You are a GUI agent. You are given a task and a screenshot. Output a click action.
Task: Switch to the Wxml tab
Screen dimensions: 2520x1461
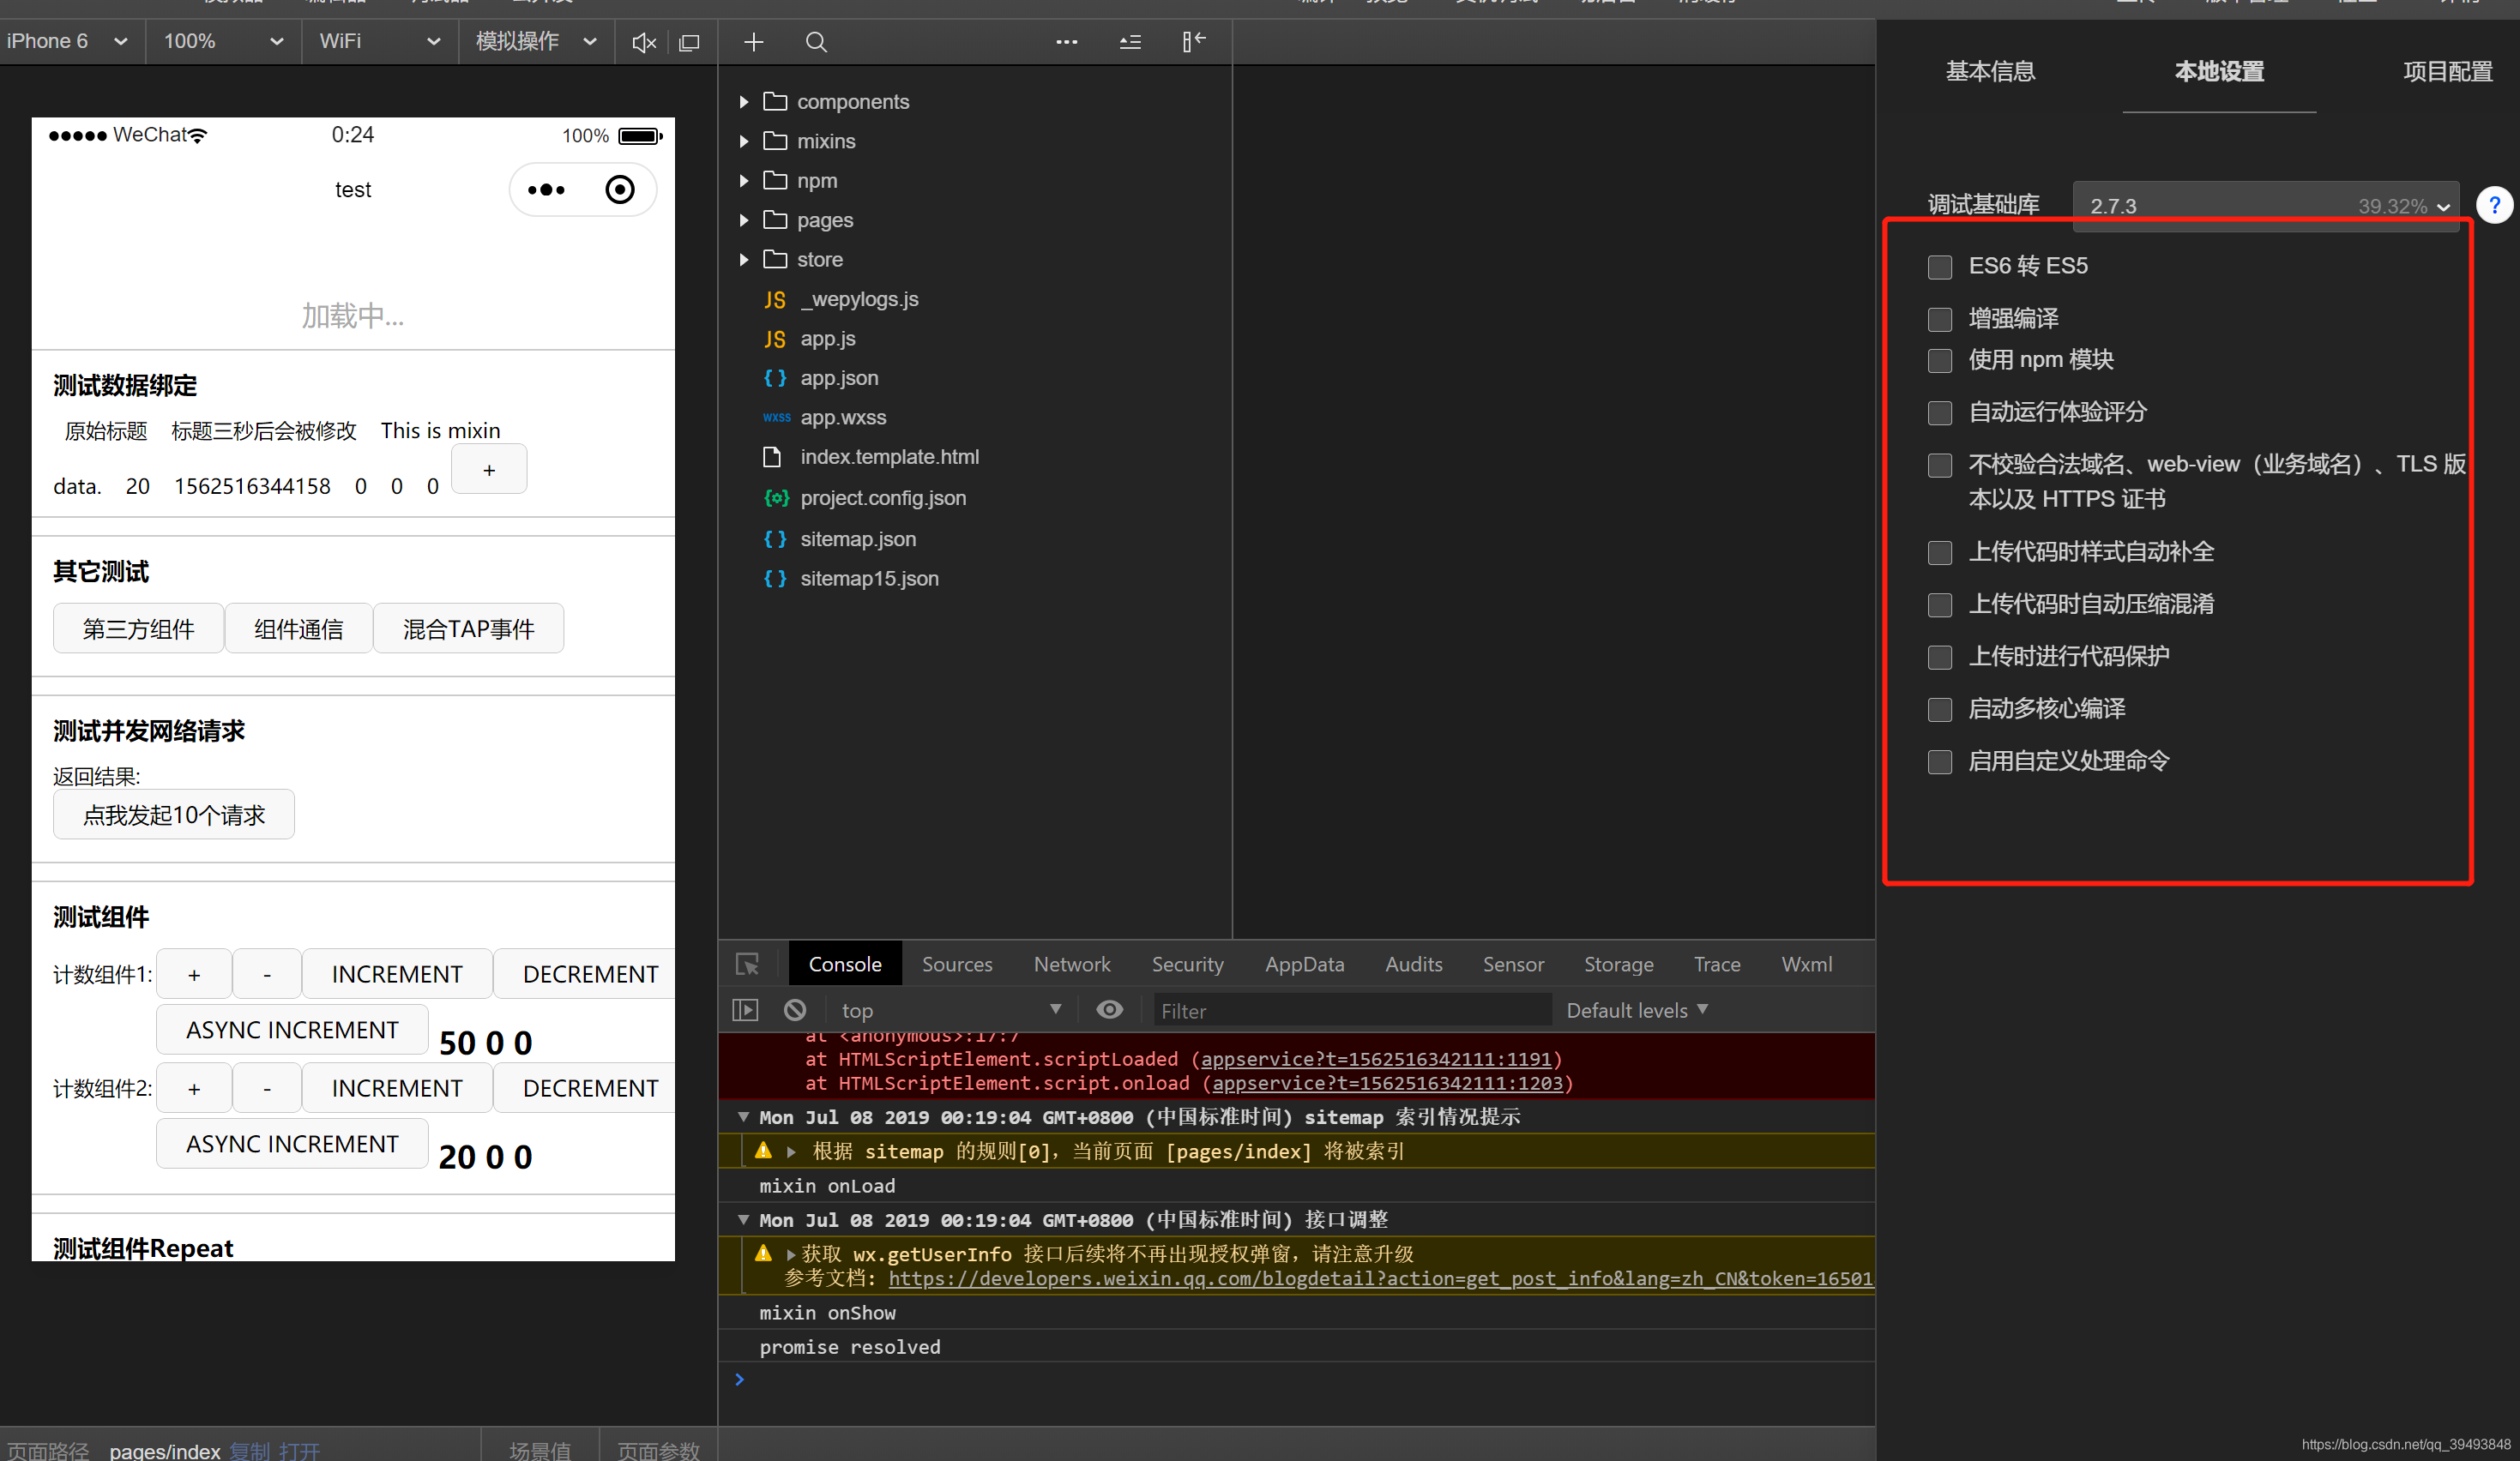(x=1806, y=965)
